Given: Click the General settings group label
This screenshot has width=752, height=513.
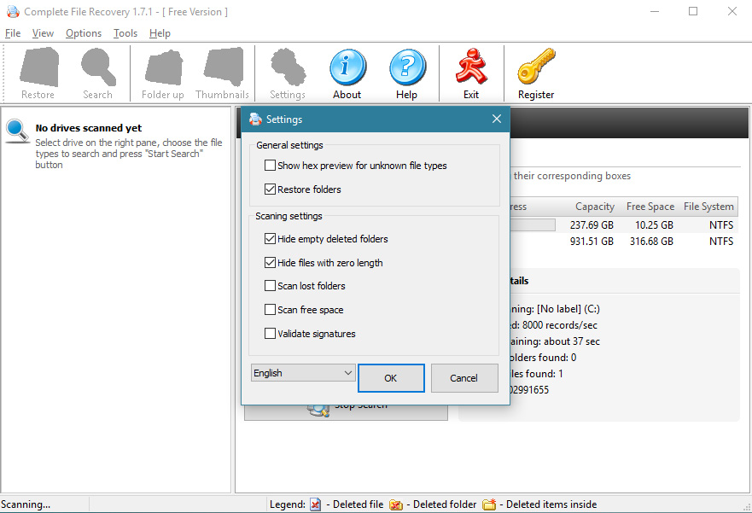Looking at the screenshot, I should pyautogui.click(x=289, y=145).
